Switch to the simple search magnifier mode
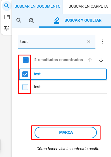This screenshot has height=157, width=111. (x=19, y=20)
